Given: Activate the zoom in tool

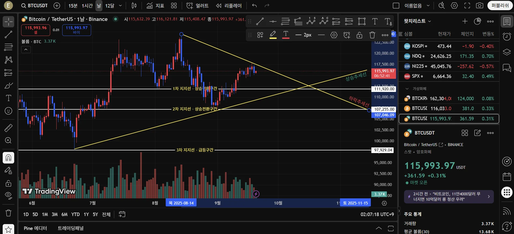Looking at the screenshot, I should coord(8,140).
